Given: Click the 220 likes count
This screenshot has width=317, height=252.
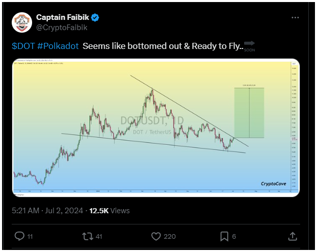Looking at the screenshot, I should pos(170,236).
